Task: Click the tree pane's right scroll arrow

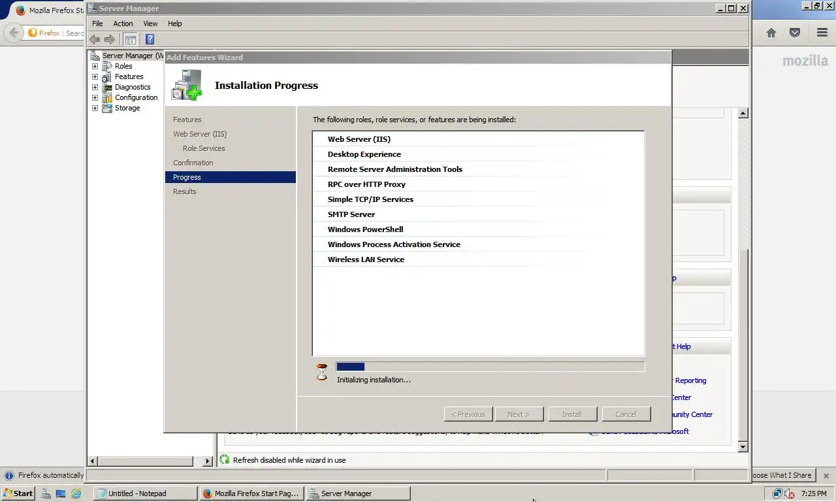Action: (x=208, y=461)
